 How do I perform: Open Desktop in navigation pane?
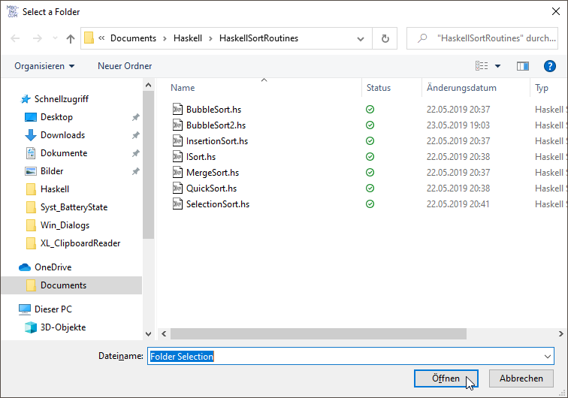56,117
